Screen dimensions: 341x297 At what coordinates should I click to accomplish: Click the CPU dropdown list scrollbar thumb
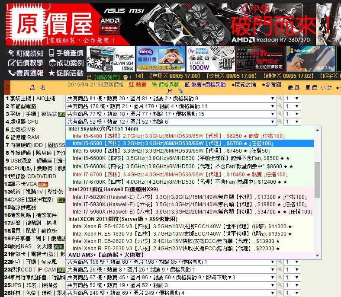(317, 180)
